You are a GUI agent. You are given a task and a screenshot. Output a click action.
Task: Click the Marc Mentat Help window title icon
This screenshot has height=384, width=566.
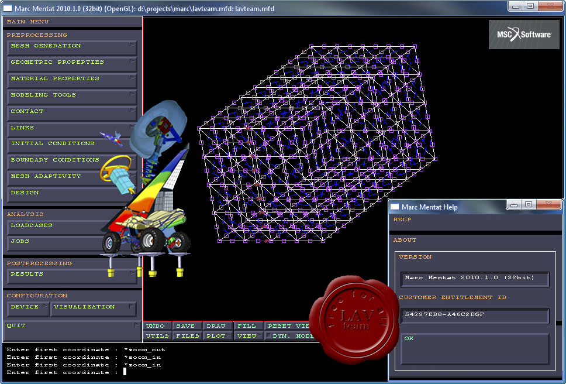point(395,207)
